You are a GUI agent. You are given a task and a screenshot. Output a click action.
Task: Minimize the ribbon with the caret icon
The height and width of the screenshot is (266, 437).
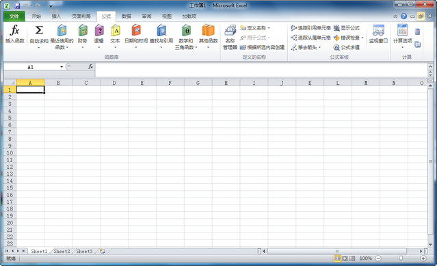pyautogui.click(x=395, y=16)
